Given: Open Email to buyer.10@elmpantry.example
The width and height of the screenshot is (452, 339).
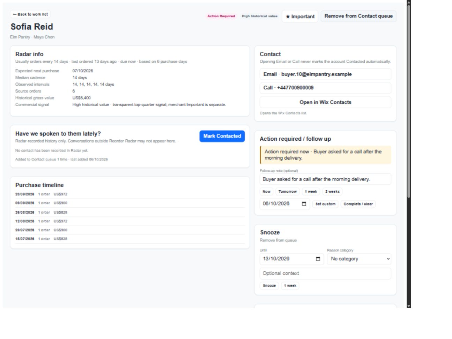Looking at the screenshot, I should (325, 74).
